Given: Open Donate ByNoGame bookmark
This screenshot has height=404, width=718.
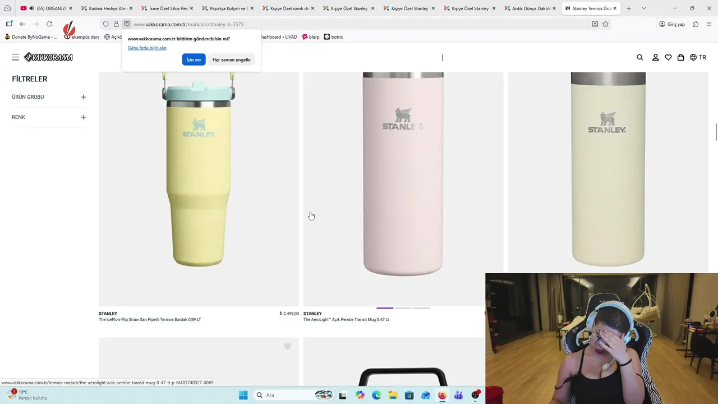Looking at the screenshot, I should coord(31,37).
